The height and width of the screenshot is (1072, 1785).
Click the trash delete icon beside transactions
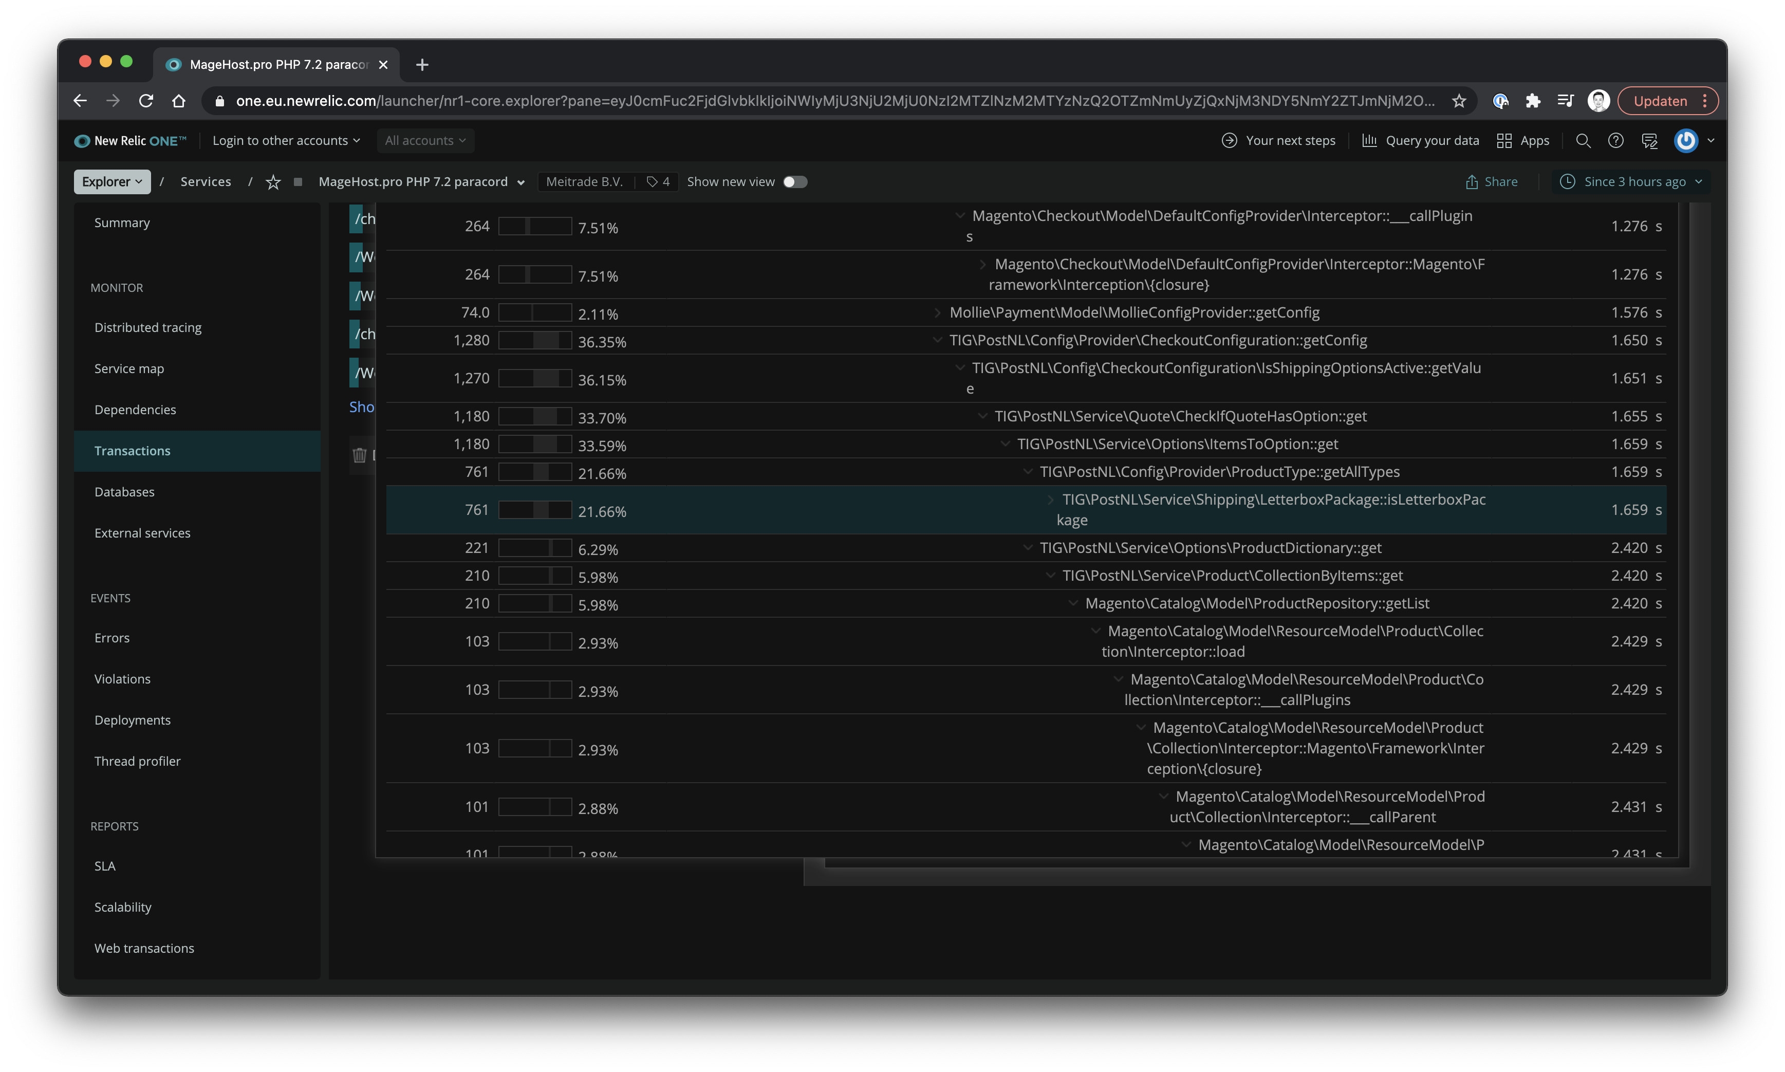(x=360, y=455)
